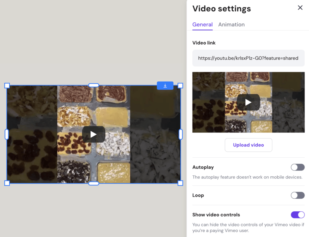
Task: Close the Video settings panel
Action: click(x=300, y=8)
